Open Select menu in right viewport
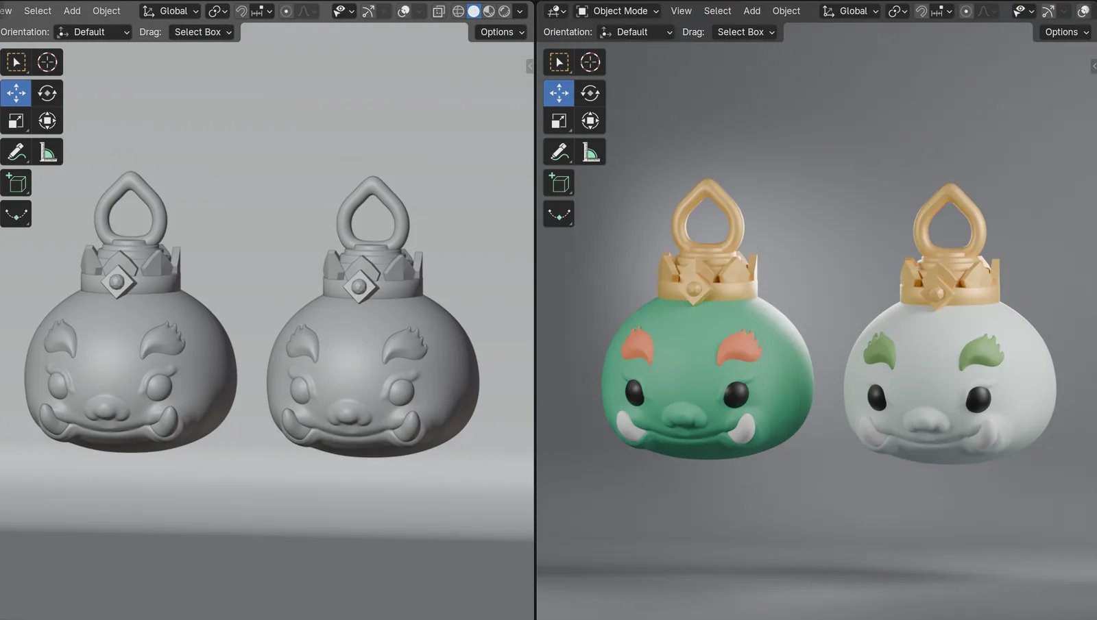 [x=718, y=11]
